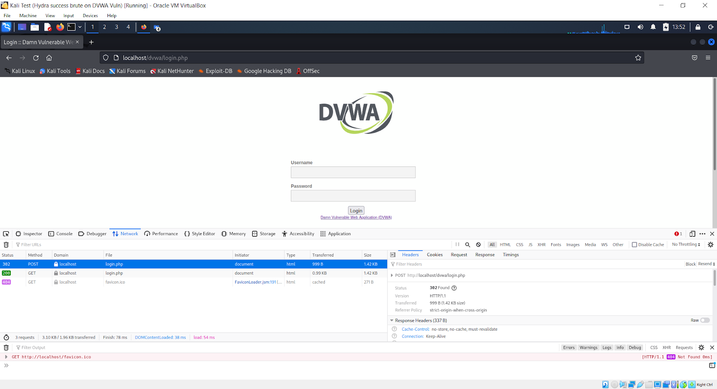
Task: Open request blocking icon
Action: [x=479, y=245]
